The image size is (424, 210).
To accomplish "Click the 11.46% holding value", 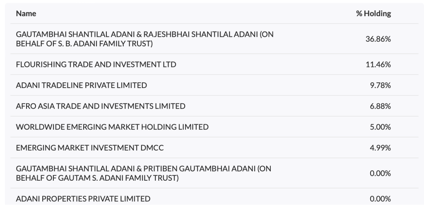I will [x=378, y=64].
